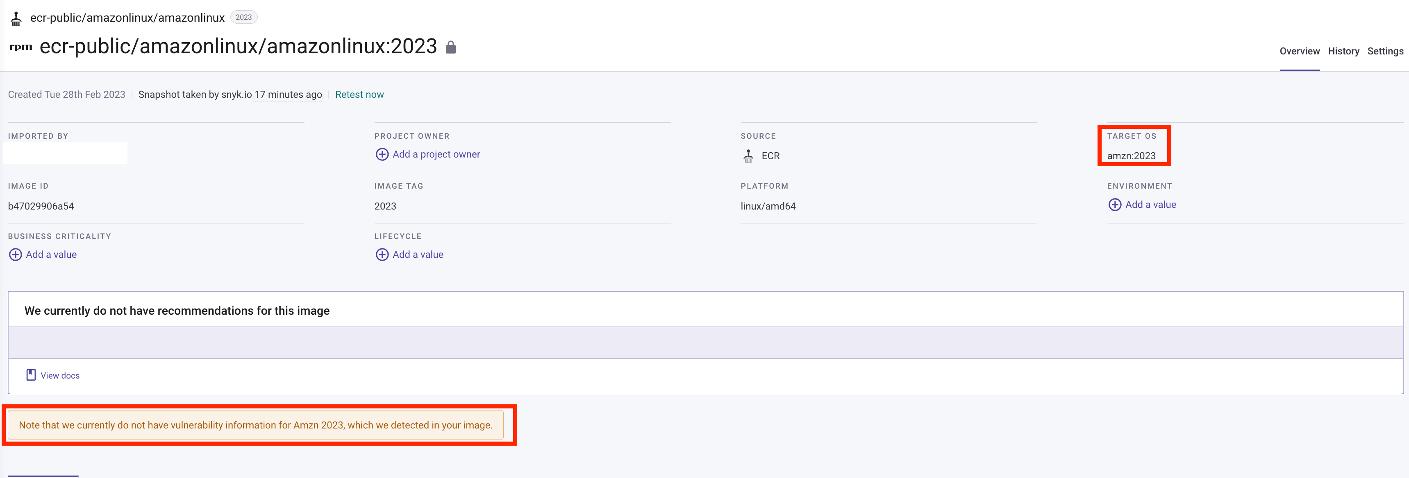Open ecr-public/amazonlinux/amazonlinux breadcrumb
Viewport: 1409px width, 478px height.
(x=127, y=18)
